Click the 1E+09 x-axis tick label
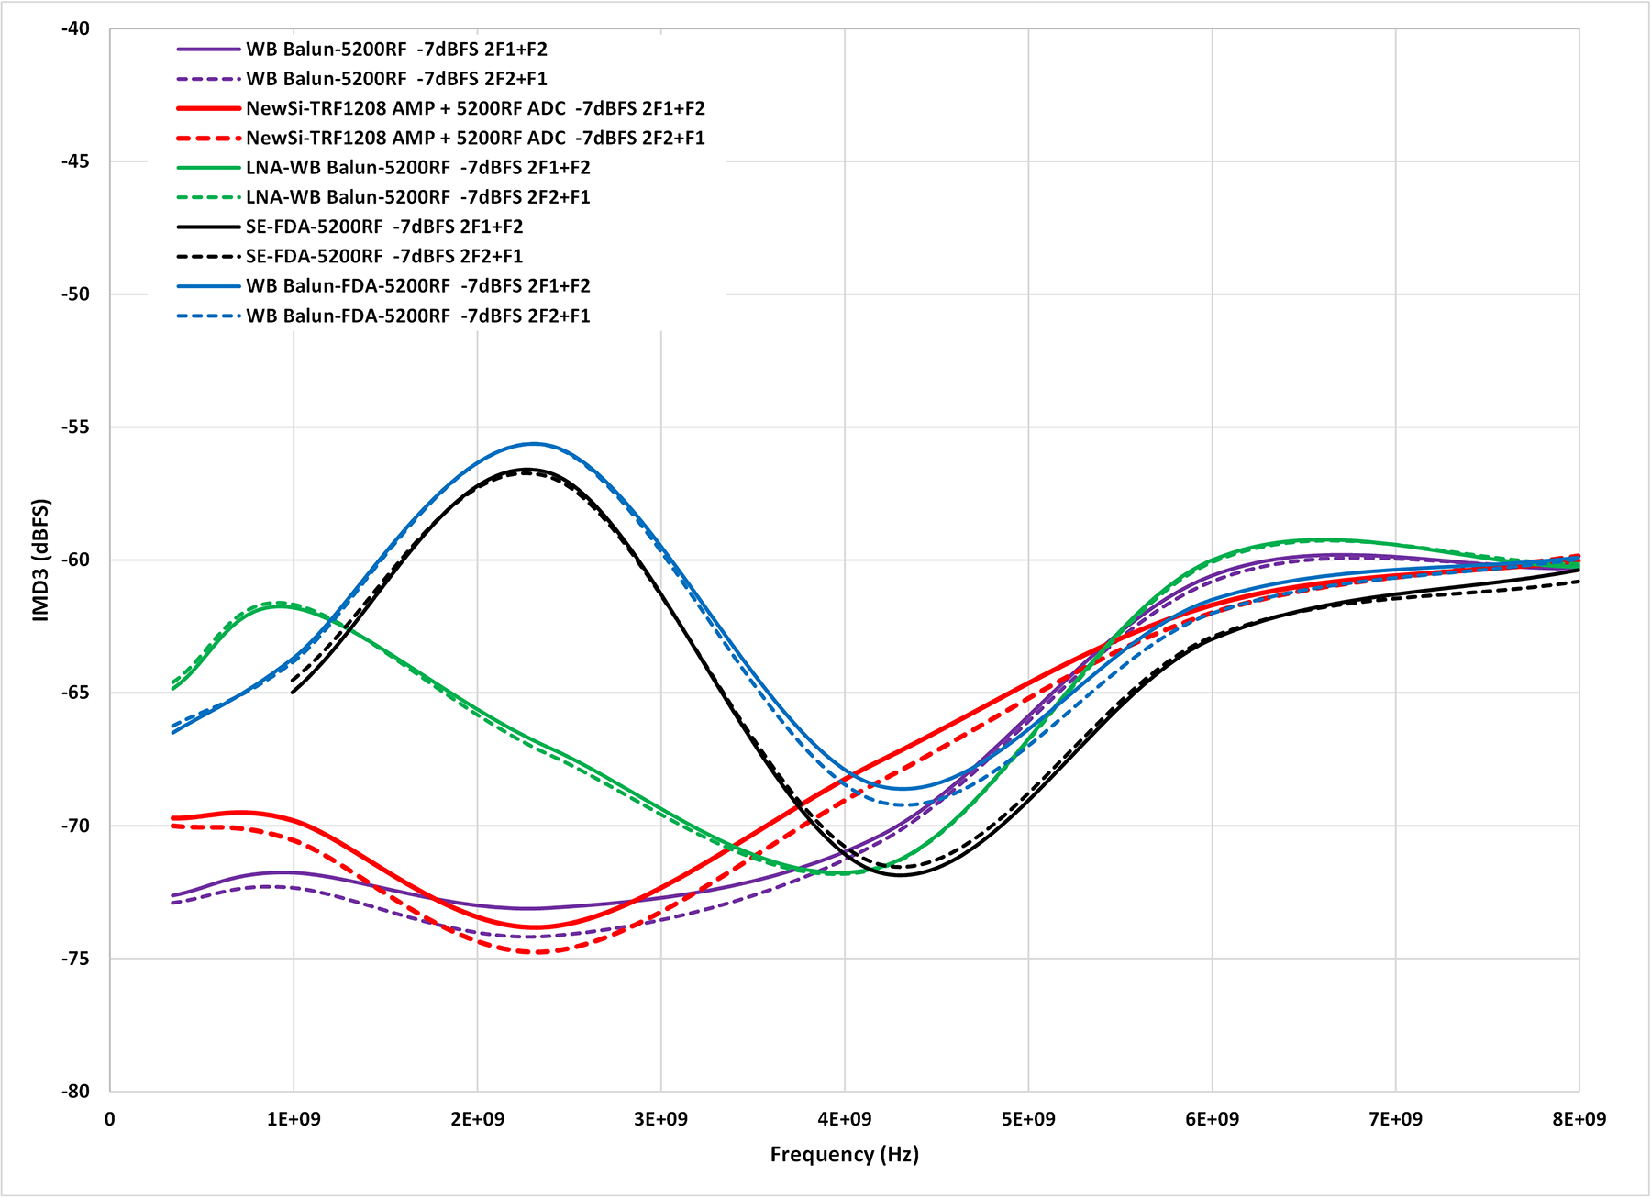The image size is (1651, 1198). (294, 1119)
